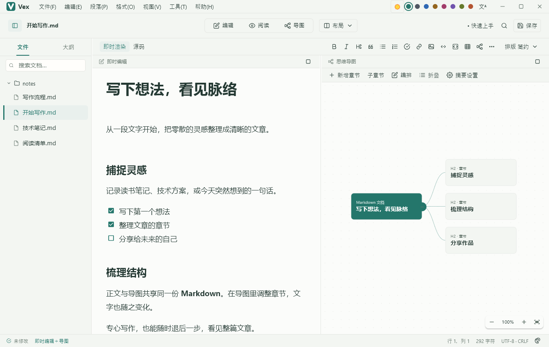Screen dimensions: 549x347
Task: Open the 快速上手 quick start link
Action: pos(480,25)
